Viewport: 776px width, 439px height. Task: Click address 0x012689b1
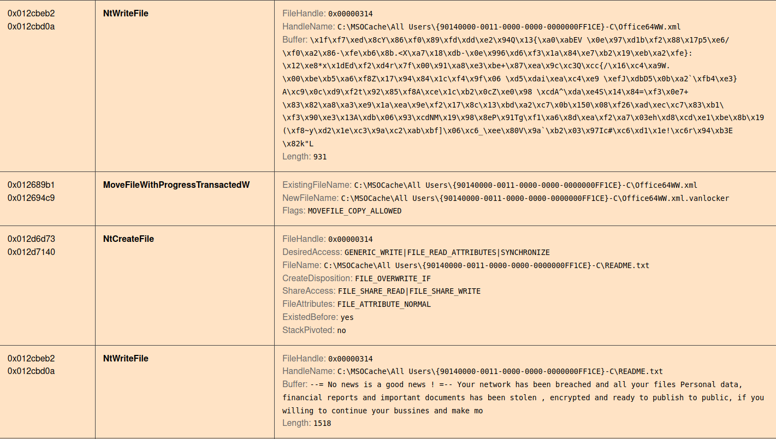coord(31,185)
